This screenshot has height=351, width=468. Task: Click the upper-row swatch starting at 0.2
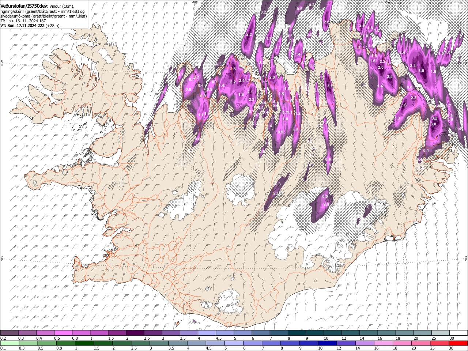(9, 333)
